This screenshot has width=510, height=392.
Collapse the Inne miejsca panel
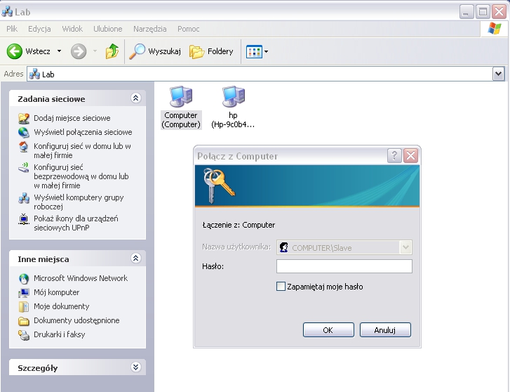click(x=136, y=259)
